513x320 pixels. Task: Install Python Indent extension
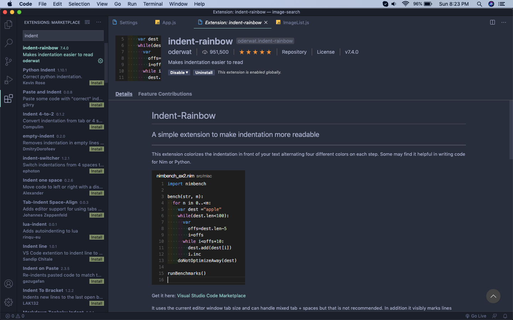tap(97, 83)
